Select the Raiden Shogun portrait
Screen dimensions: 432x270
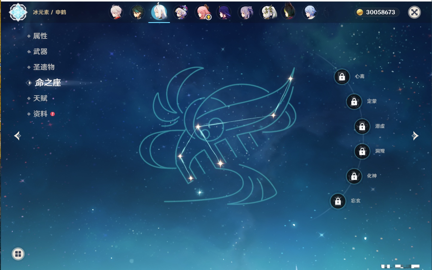[x=224, y=12]
